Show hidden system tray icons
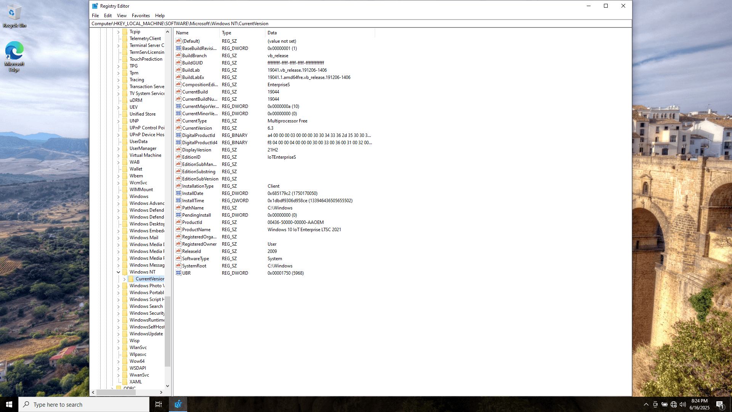The height and width of the screenshot is (412, 732). point(646,404)
